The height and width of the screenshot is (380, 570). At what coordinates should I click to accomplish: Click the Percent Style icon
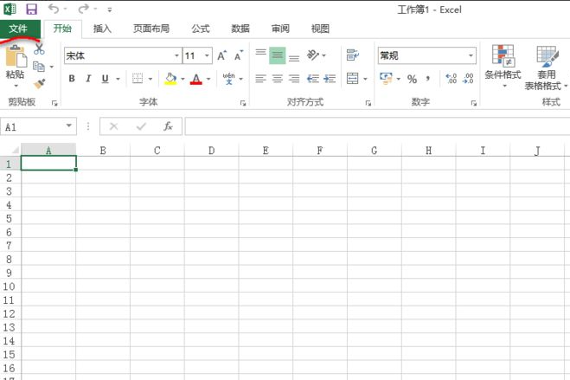[x=412, y=79]
